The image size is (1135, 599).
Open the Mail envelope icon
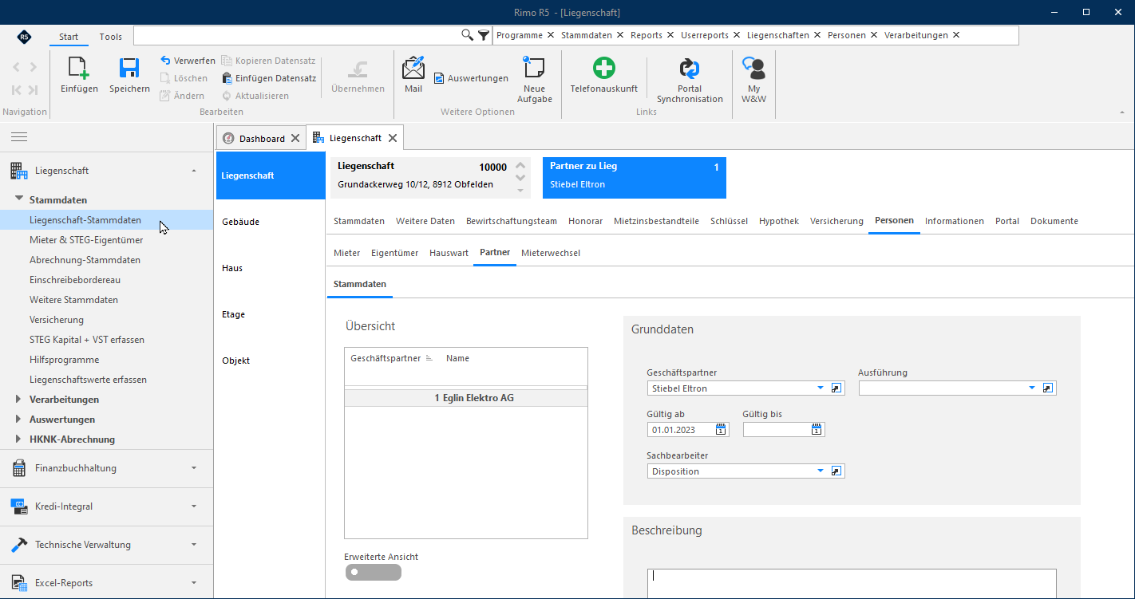[413, 68]
